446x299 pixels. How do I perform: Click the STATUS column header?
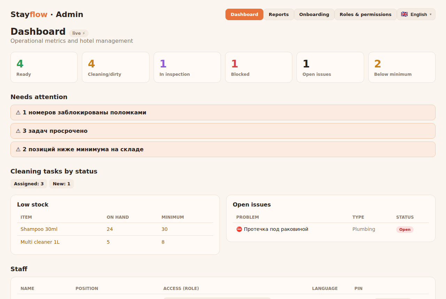[x=405, y=217]
